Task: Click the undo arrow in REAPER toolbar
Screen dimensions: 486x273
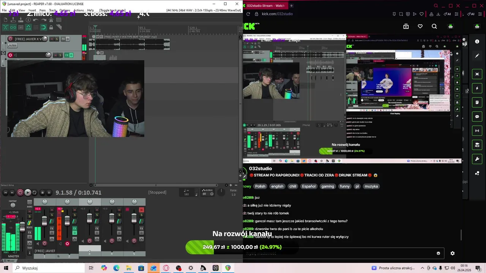Action: point(36,20)
